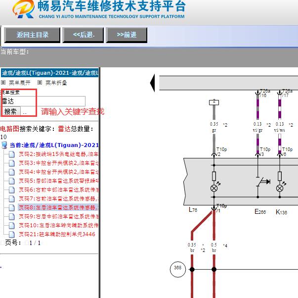The width and height of the screenshot is (298, 298).
Task: Collapse all menus via 菜单折叠
Action: [x=56, y=83]
